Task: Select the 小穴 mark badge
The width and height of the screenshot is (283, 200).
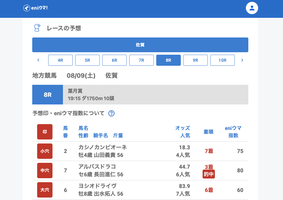Action: click(x=45, y=151)
